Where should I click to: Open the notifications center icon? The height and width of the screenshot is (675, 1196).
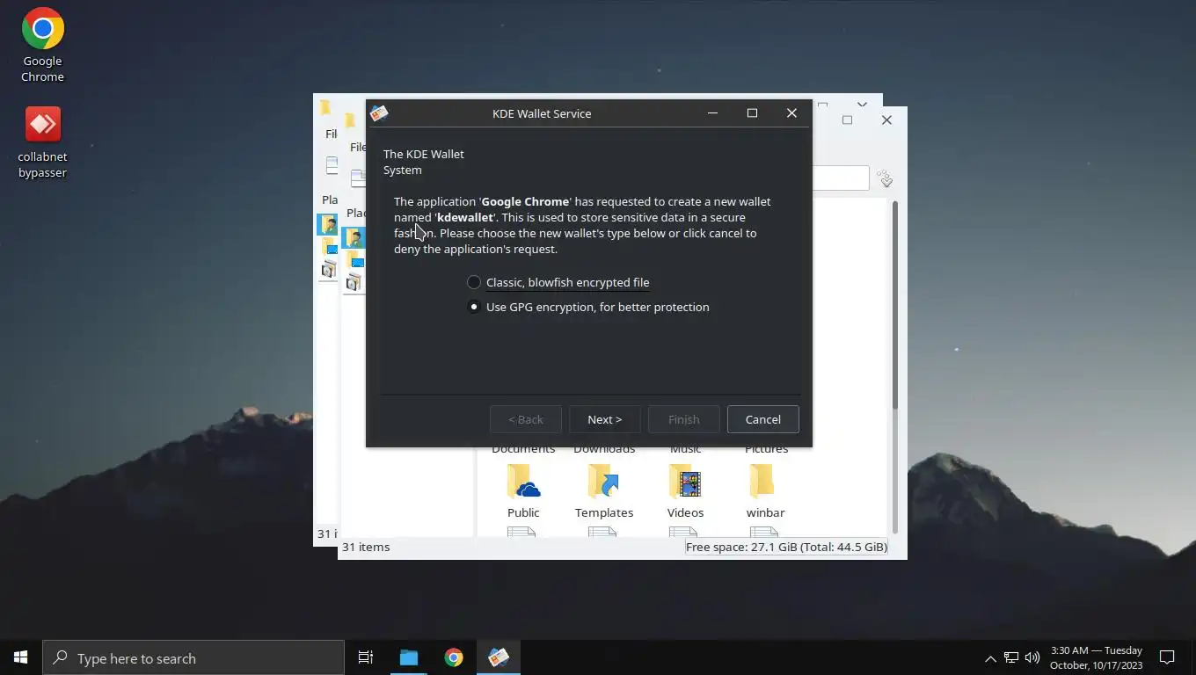[x=1167, y=657]
